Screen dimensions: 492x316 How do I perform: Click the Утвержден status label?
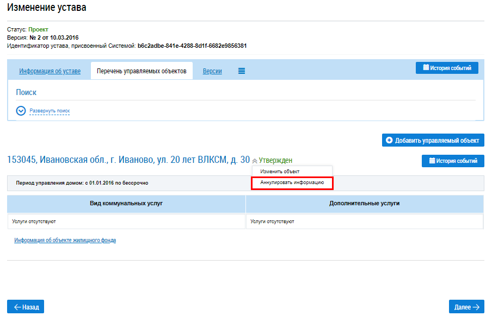tap(275, 160)
